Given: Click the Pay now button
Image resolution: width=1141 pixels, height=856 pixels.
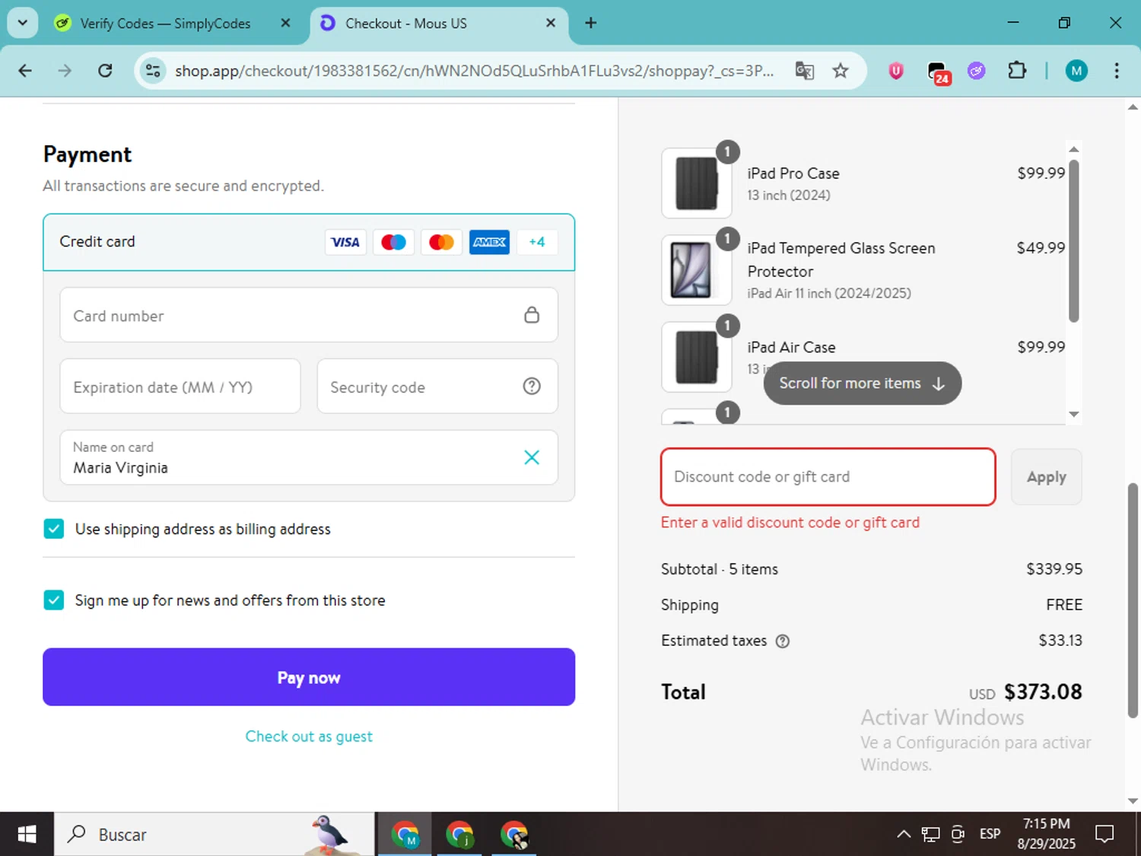Looking at the screenshot, I should [309, 677].
